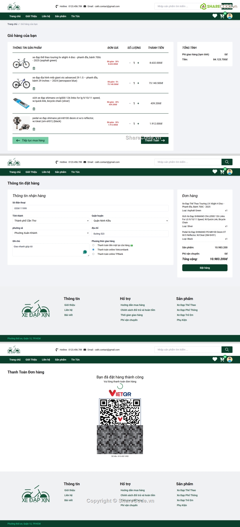Click the Tiếp tục mua hàng button

point(30,141)
